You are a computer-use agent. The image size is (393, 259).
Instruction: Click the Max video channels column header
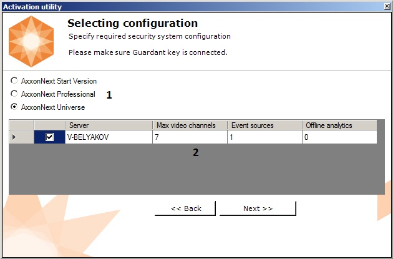click(x=190, y=125)
